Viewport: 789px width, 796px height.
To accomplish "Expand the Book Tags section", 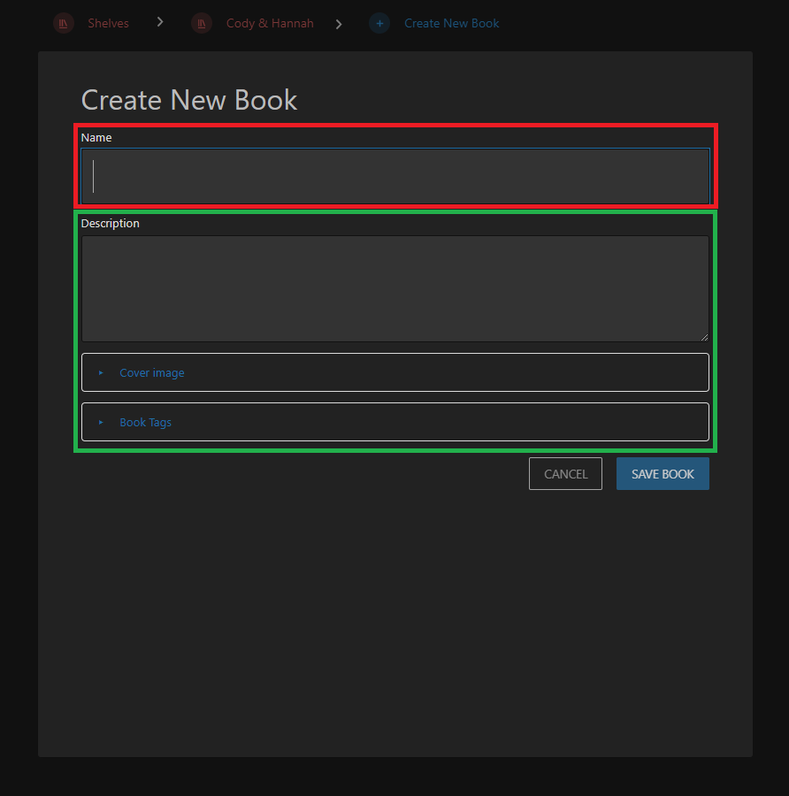I will pyautogui.click(x=146, y=423).
